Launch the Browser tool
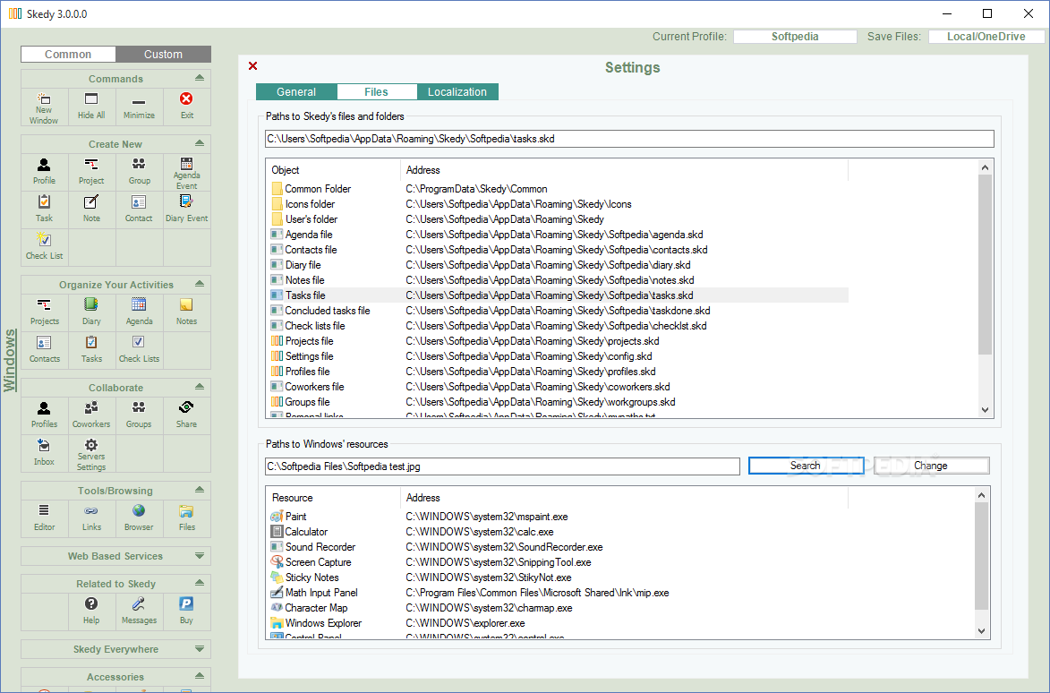 tap(139, 518)
